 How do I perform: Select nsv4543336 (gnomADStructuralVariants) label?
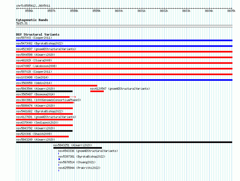[x=88, y=151]
